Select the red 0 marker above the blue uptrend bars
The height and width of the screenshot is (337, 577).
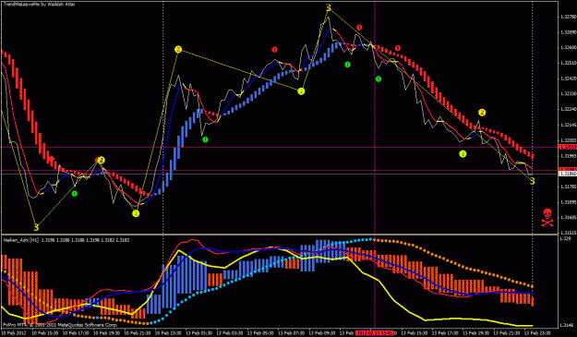274,49
